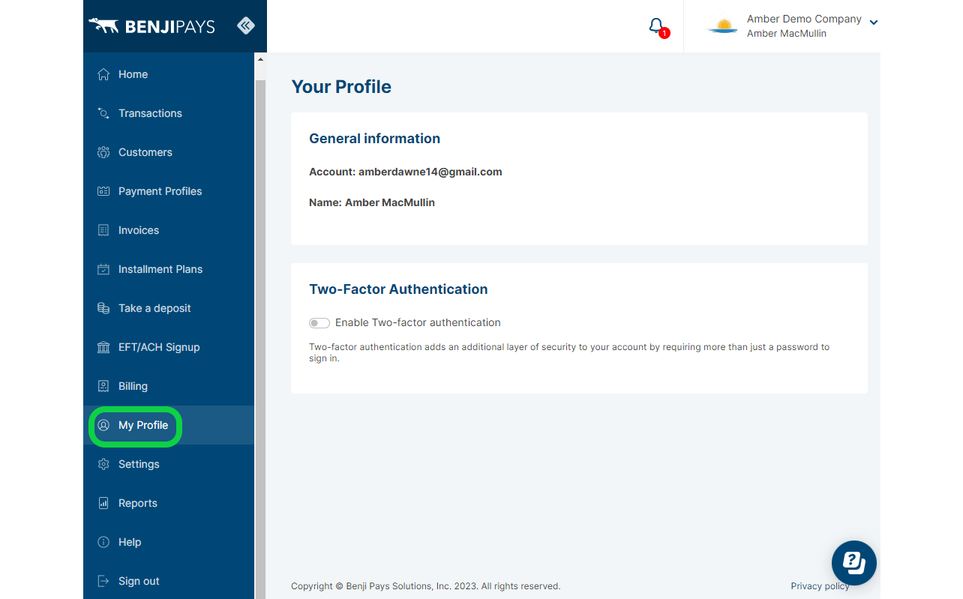963x599 pixels.
Task: Click the Installment Plans calendar icon
Action: 103,269
